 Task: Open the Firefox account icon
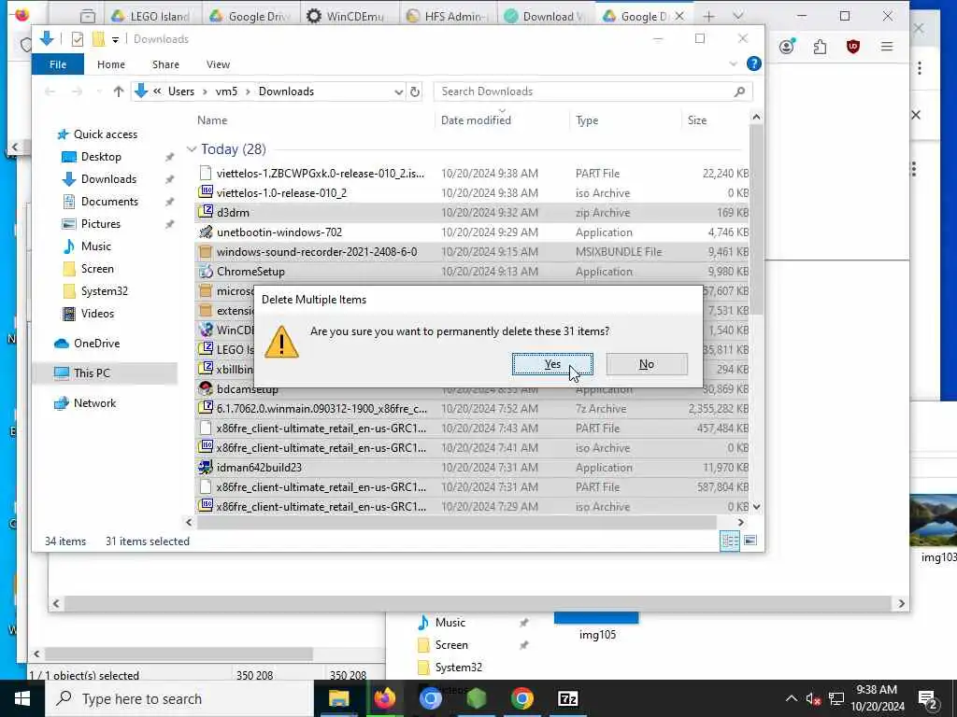[x=787, y=47]
